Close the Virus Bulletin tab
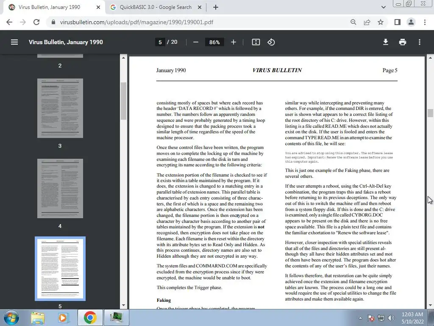The image size is (434, 326). (98, 8)
